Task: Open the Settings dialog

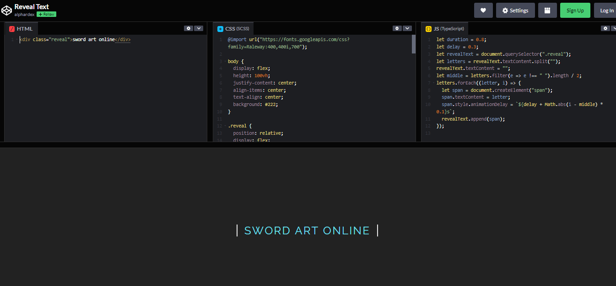Action: pyautogui.click(x=515, y=10)
